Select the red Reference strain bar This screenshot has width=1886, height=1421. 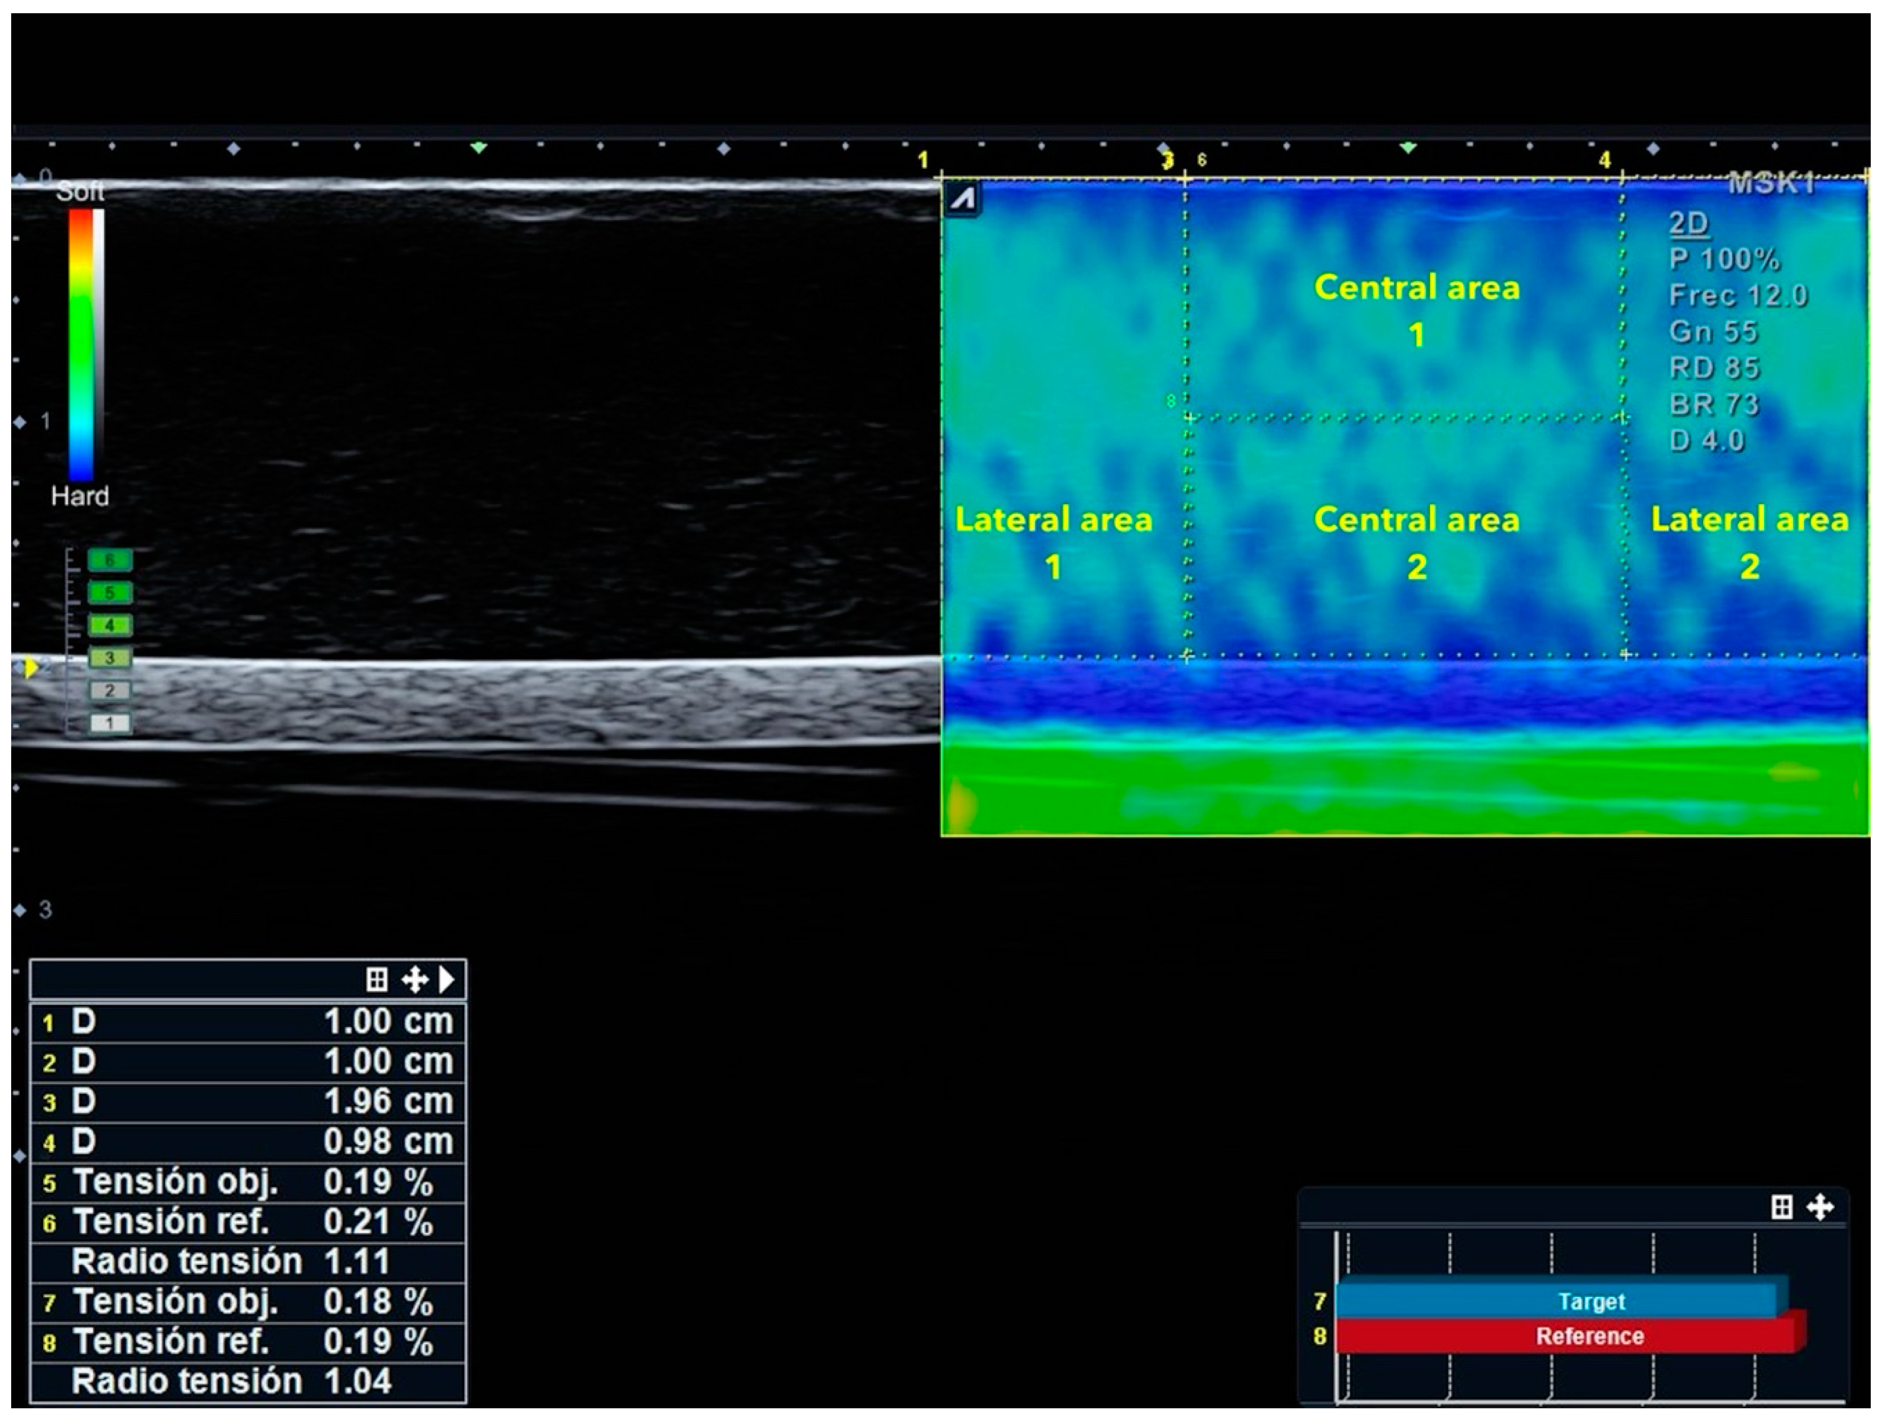click(1567, 1336)
